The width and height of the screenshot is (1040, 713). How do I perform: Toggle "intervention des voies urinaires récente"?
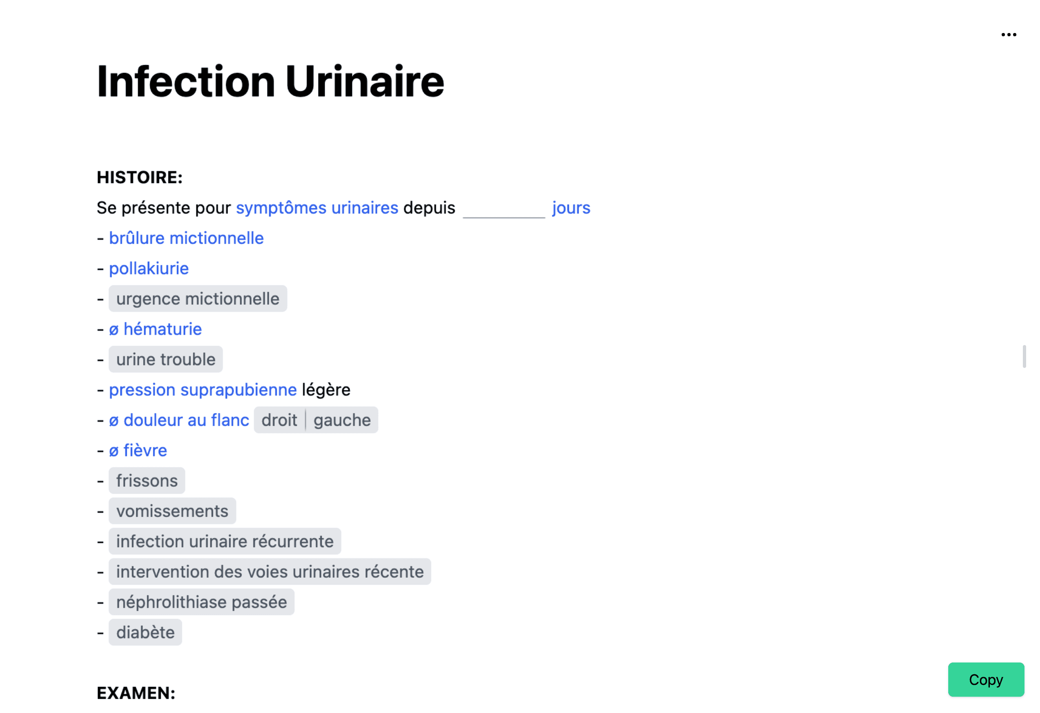tap(269, 572)
